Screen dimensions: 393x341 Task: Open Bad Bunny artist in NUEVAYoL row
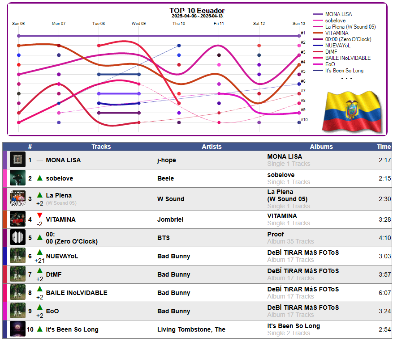(174, 256)
